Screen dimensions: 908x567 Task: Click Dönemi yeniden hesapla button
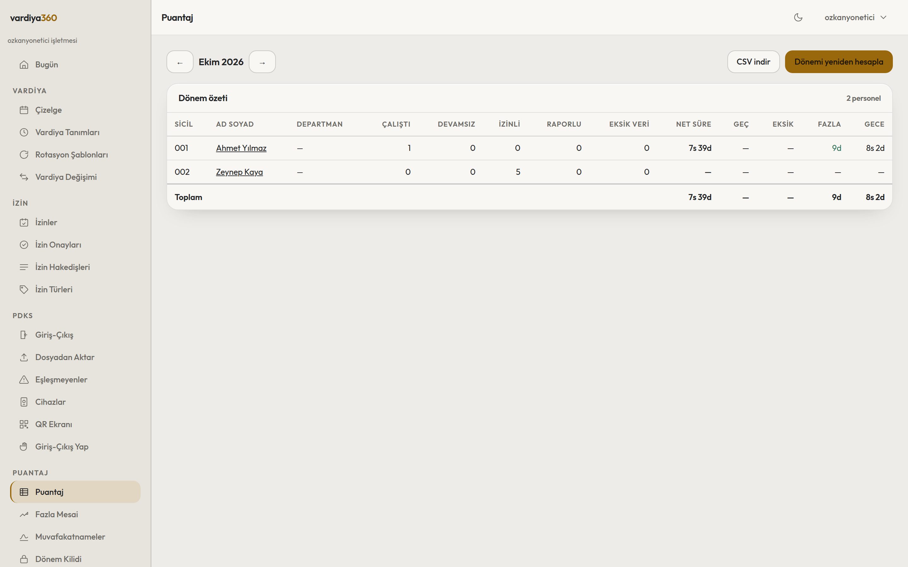(839, 62)
